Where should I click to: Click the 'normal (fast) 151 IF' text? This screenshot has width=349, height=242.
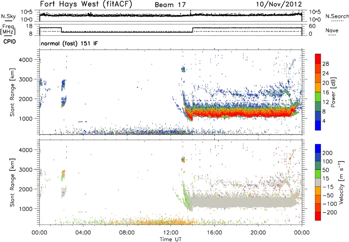(x=69, y=43)
